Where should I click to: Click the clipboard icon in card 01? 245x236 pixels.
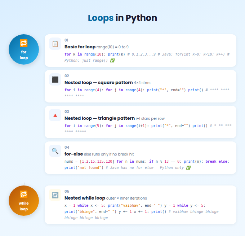[x=55, y=44]
